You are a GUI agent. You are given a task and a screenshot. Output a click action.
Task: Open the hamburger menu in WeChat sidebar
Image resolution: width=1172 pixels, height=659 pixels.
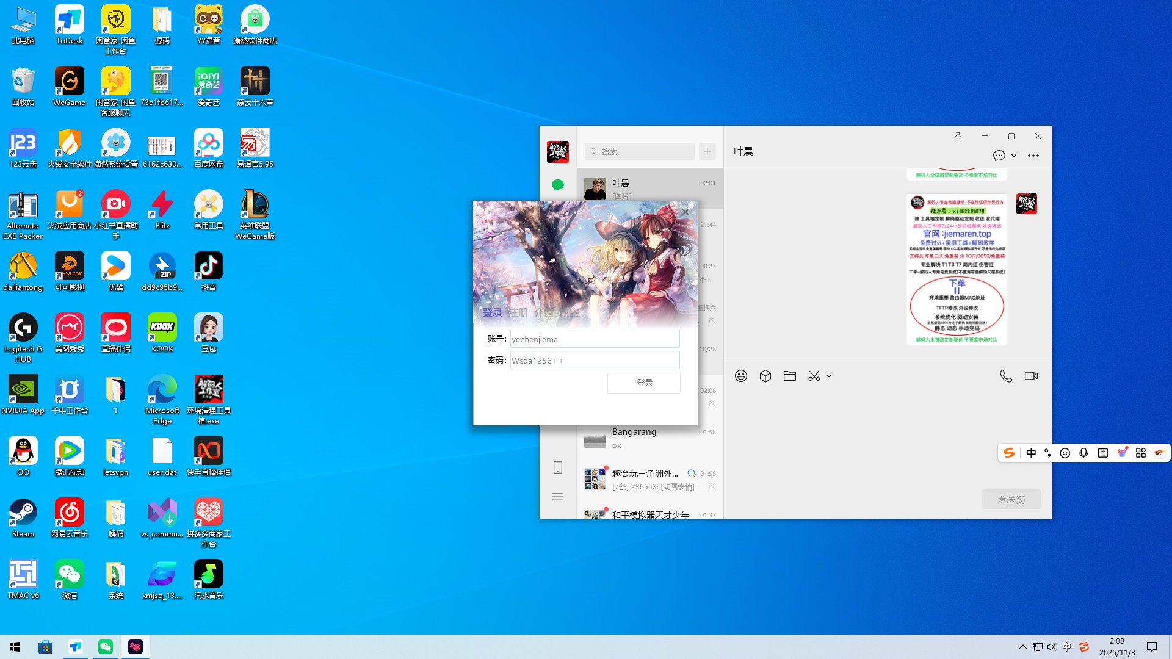[557, 497]
